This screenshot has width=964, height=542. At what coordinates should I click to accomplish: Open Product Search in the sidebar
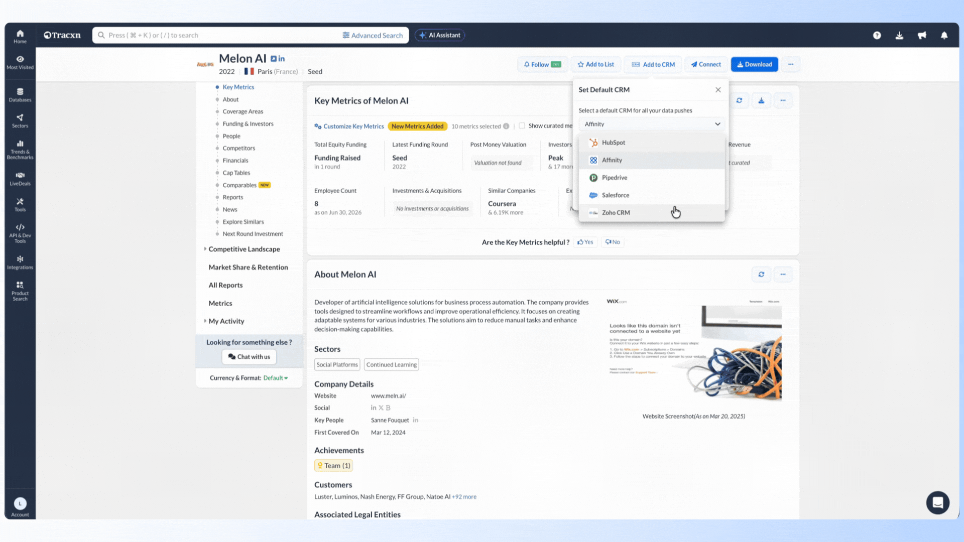[20, 292]
